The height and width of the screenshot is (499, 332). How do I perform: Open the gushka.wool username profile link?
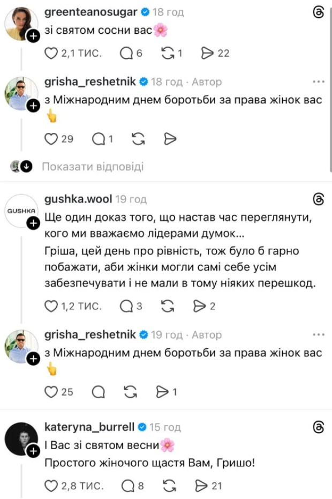77,199
